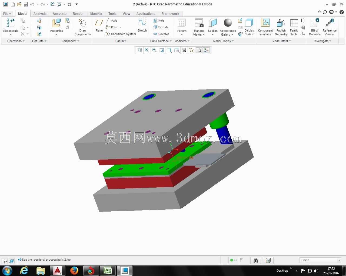Viewport: 346px width, 276px height.
Task: Click the Section button
Action: 213,27
